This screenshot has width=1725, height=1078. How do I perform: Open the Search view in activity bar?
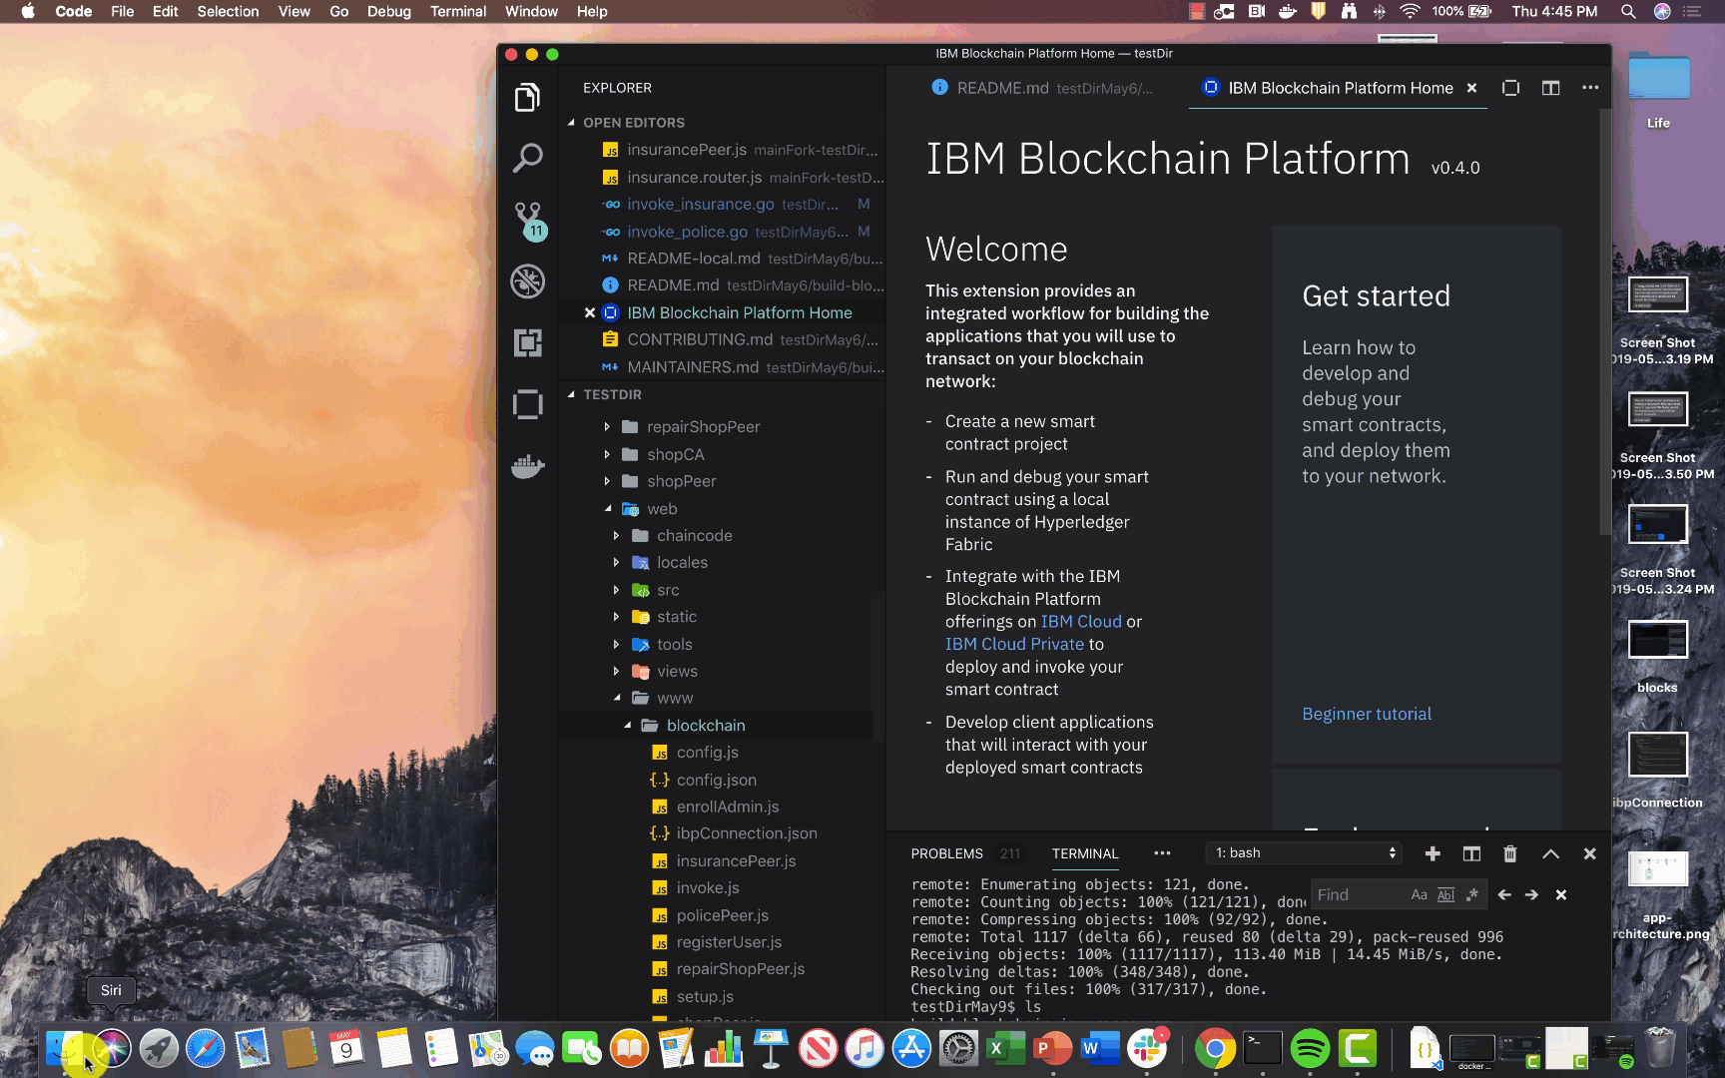click(527, 158)
